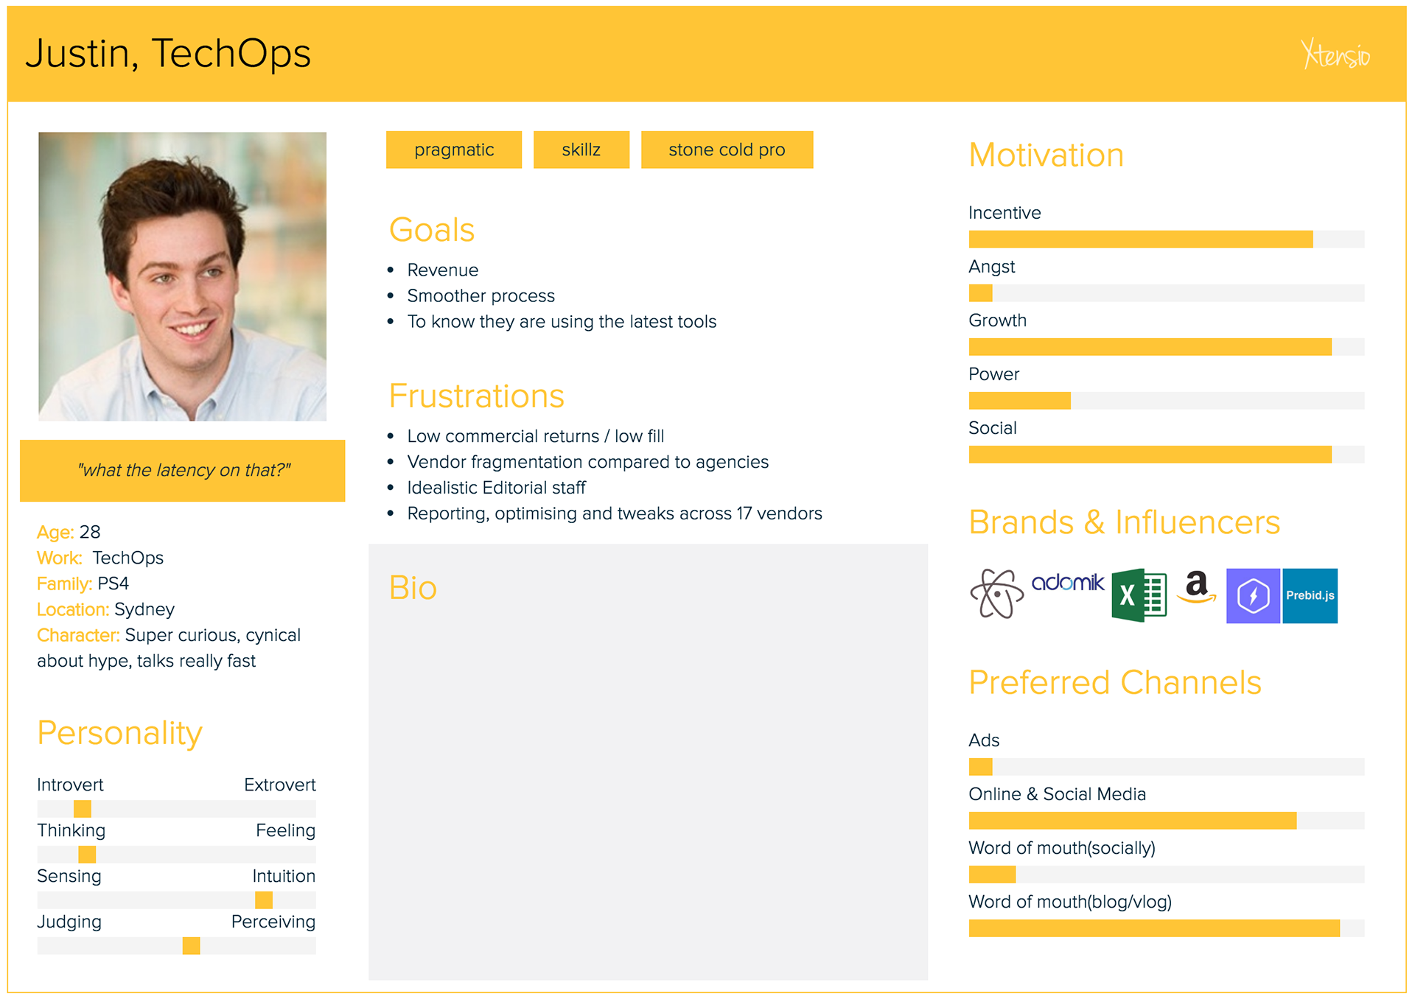Click the Adomik brand logo
The width and height of the screenshot is (1415, 999).
1068,583
